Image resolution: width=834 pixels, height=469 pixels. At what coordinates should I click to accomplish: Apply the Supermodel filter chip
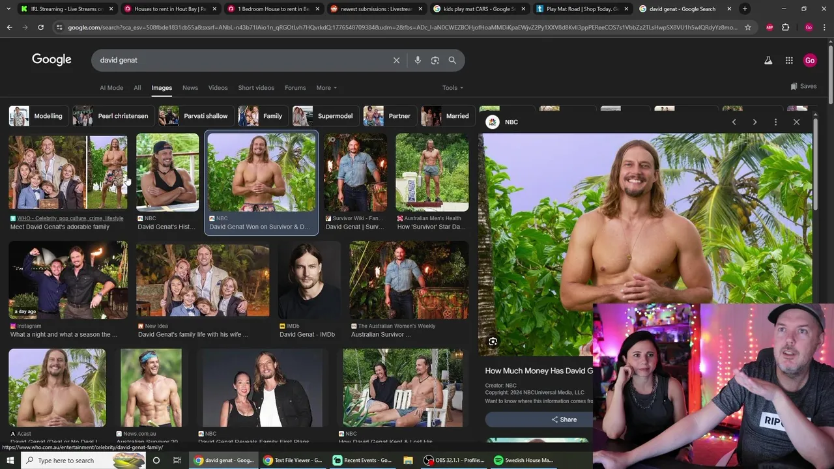pos(326,116)
